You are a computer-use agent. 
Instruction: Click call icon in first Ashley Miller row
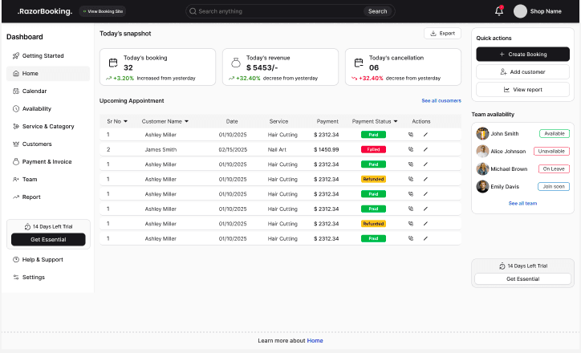[x=411, y=135]
